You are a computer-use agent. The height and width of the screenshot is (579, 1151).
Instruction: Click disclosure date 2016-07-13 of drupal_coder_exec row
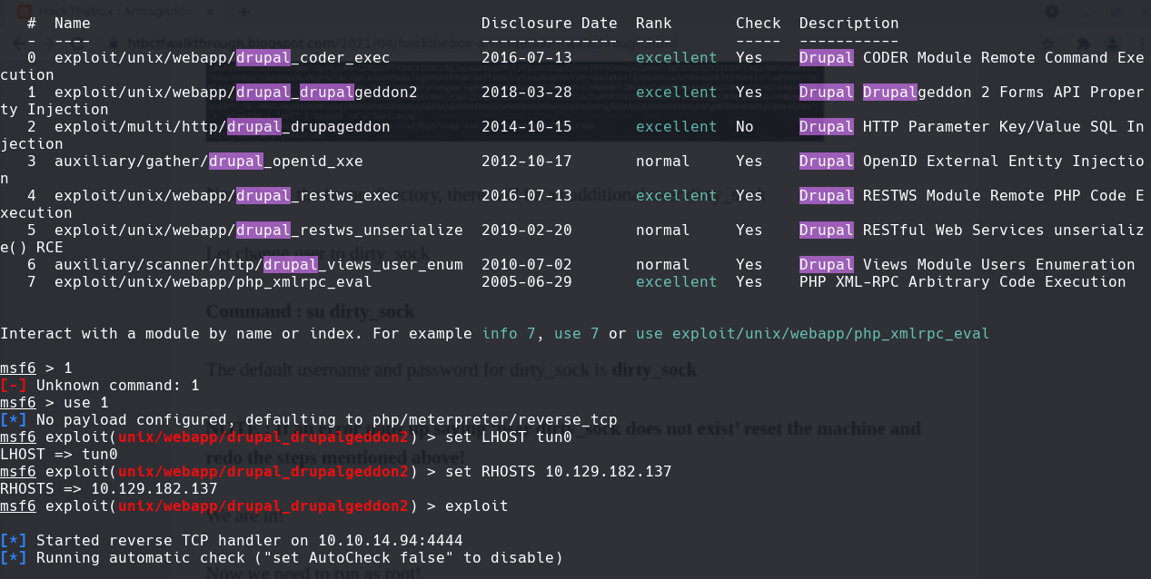point(527,58)
